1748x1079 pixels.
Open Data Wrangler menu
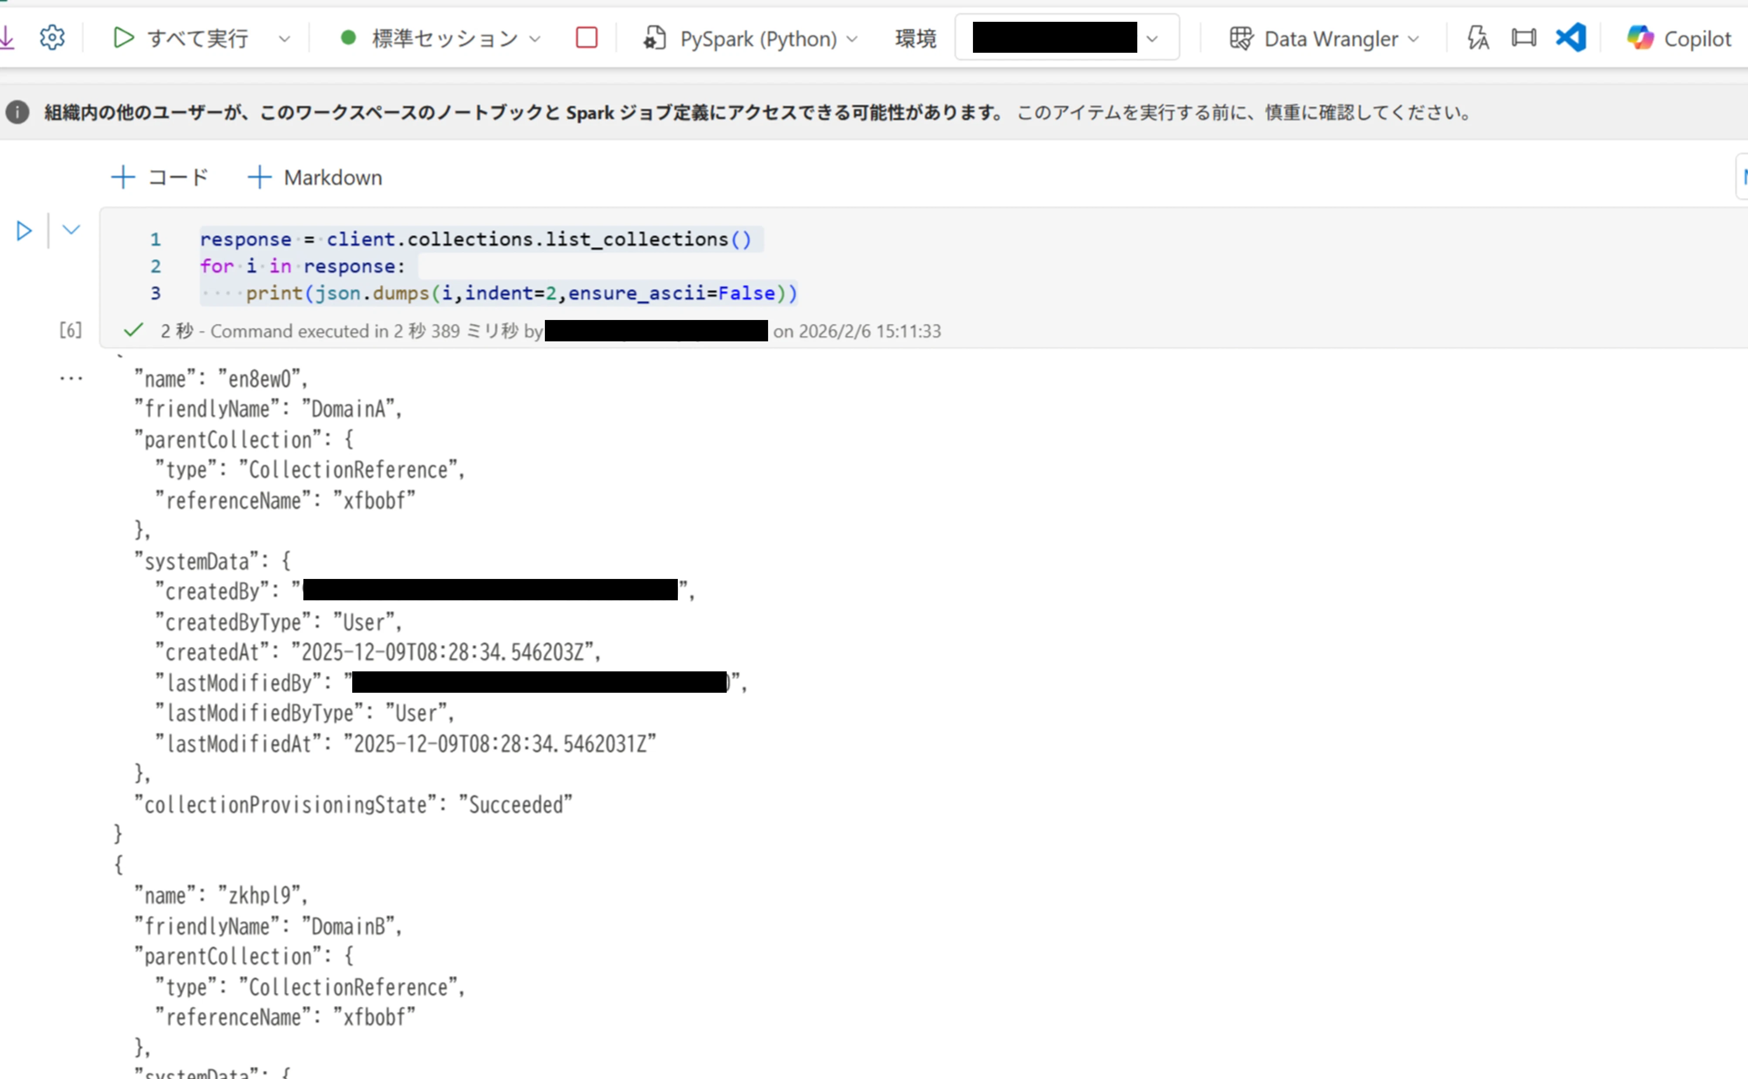(x=1324, y=38)
